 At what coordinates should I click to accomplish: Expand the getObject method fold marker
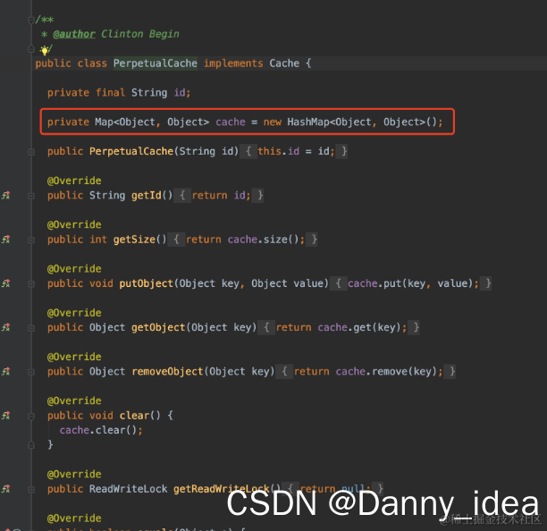pos(31,328)
